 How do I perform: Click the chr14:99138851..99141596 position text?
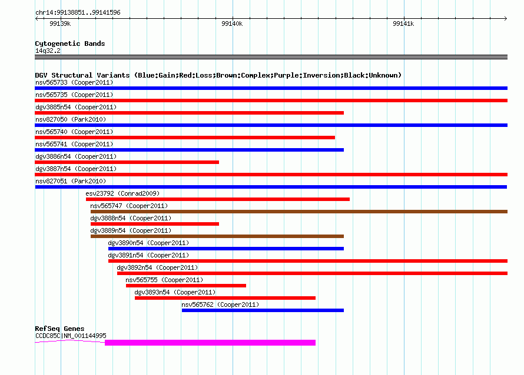78,12
